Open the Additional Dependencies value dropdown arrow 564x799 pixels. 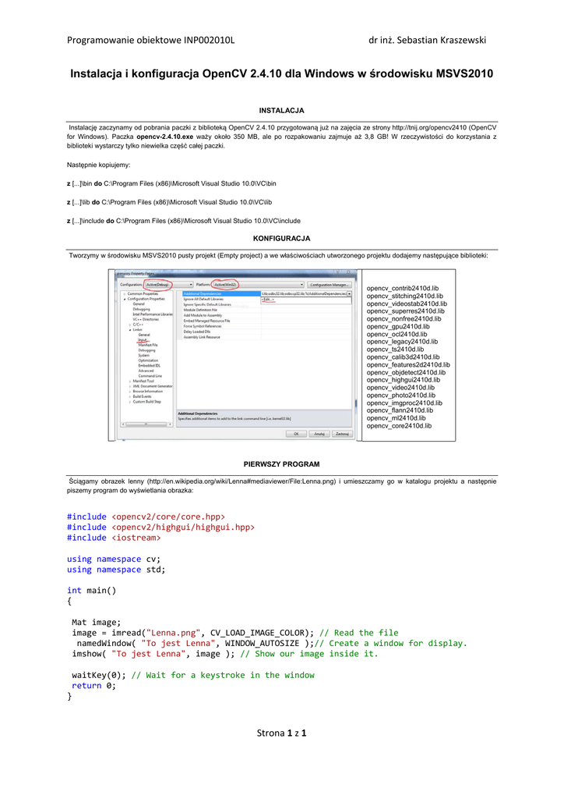[x=349, y=293]
